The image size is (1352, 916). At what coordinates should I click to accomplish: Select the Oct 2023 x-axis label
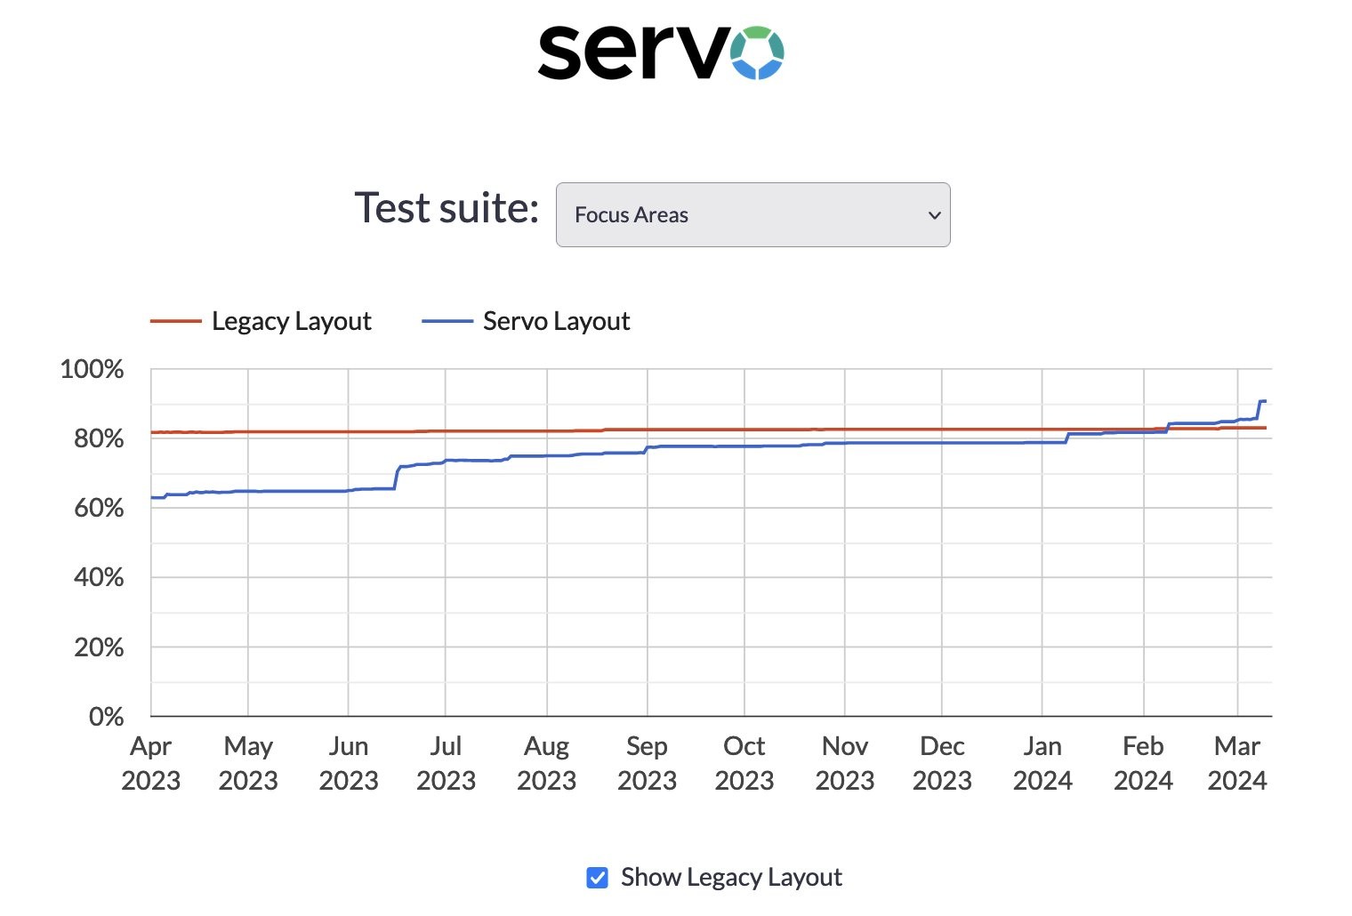pos(744,763)
